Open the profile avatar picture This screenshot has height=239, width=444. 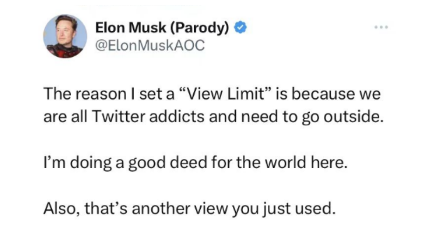pos(66,36)
